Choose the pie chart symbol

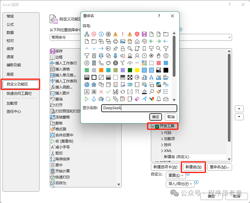pos(87,85)
